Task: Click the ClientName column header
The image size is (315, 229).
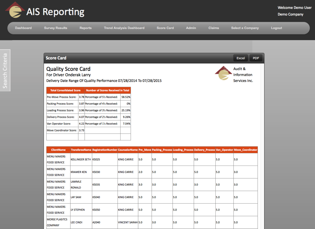Action: point(58,150)
